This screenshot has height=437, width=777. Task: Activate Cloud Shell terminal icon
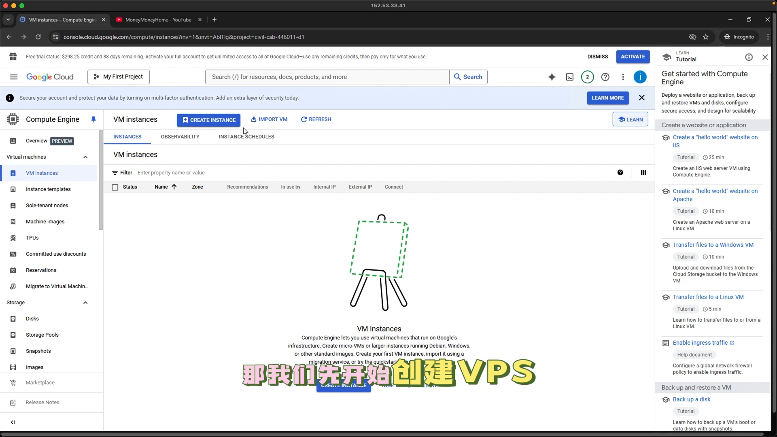pyautogui.click(x=570, y=77)
